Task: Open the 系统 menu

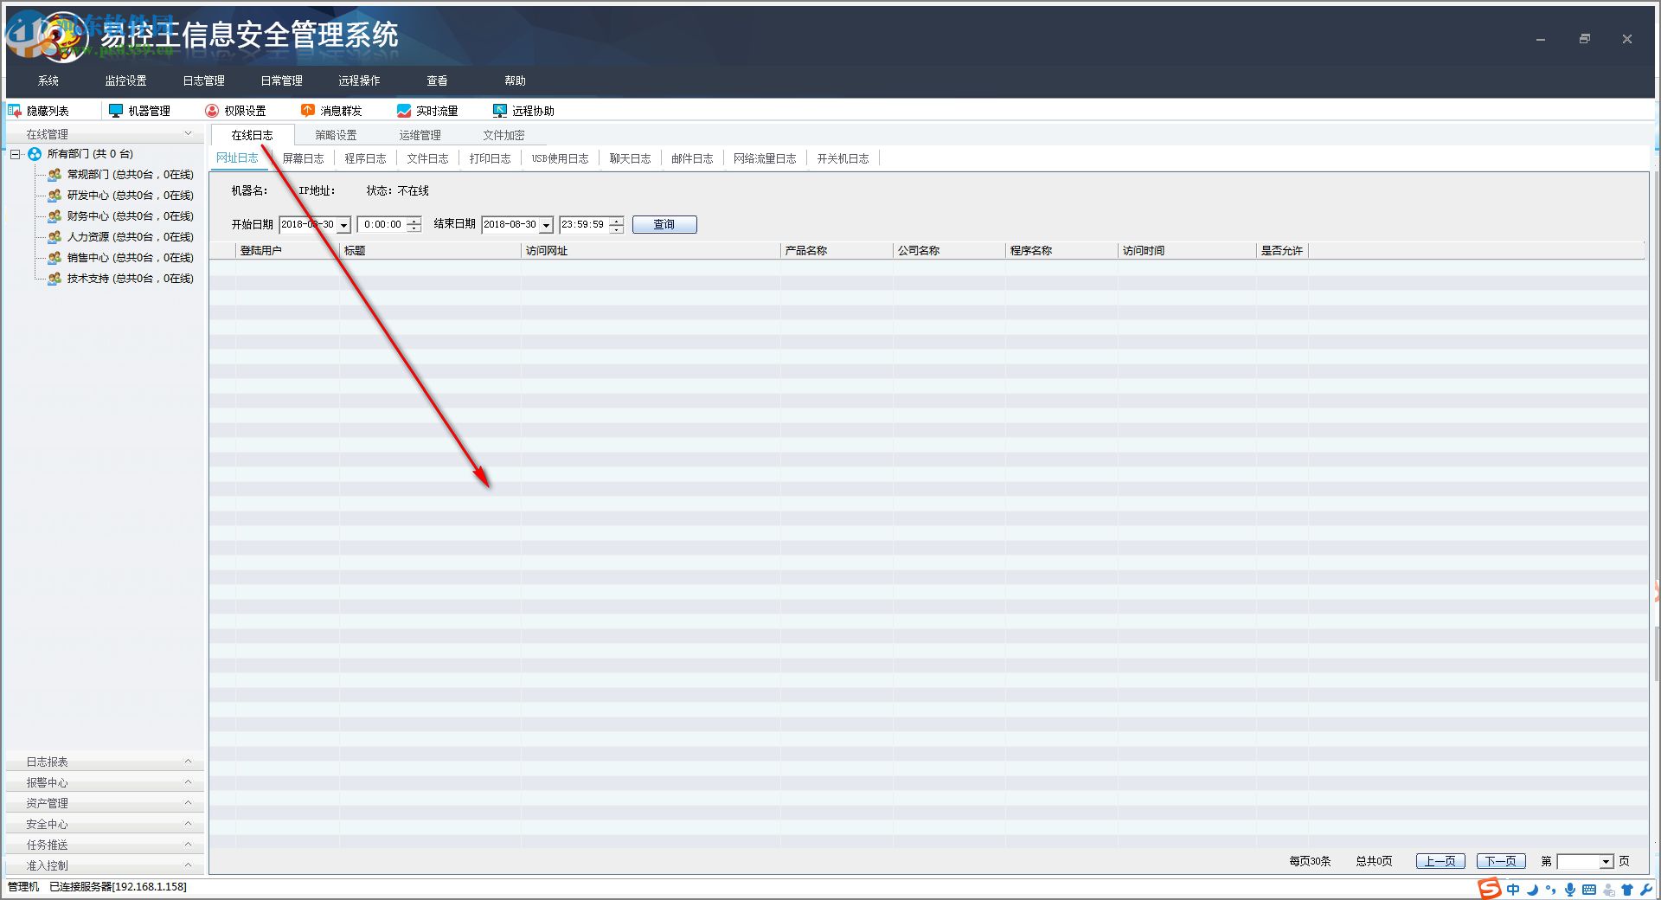Action: tap(48, 80)
